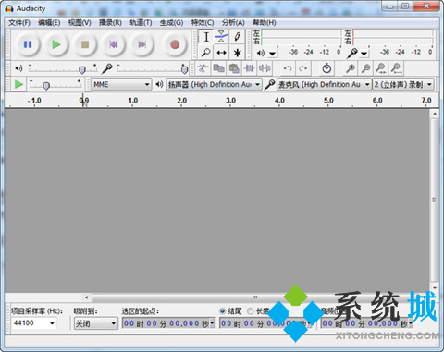Click the Fit Project zoom icon
The width and height of the screenshot is (444, 352).
[x=397, y=68]
